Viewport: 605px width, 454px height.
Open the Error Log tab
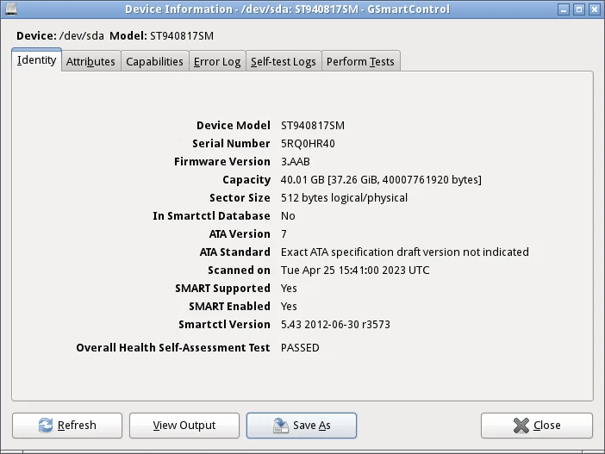[x=217, y=62]
